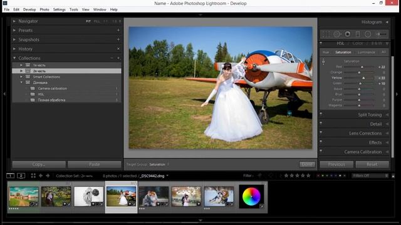Image resolution: width=401 pixels, height=225 pixels.
Task: Adjust the Yellow saturation slider
Action: pyautogui.click(x=363, y=77)
